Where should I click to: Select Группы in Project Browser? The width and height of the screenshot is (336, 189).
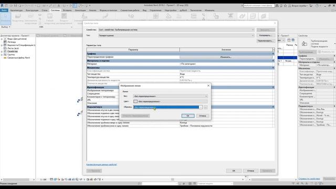click(11, 55)
